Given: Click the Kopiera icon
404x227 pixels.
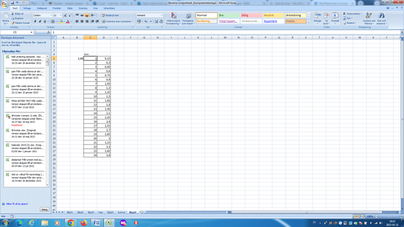Looking at the screenshot, I should 12,18.
